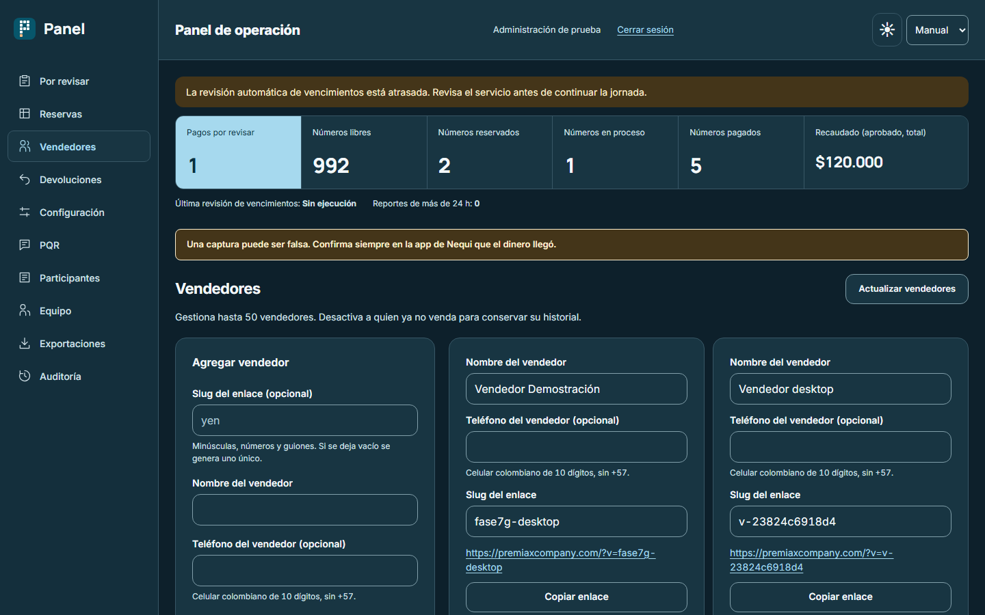Image resolution: width=985 pixels, height=615 pixels.
Task: Open Configuración sliders icon
Action: click(x=25, y=212)
